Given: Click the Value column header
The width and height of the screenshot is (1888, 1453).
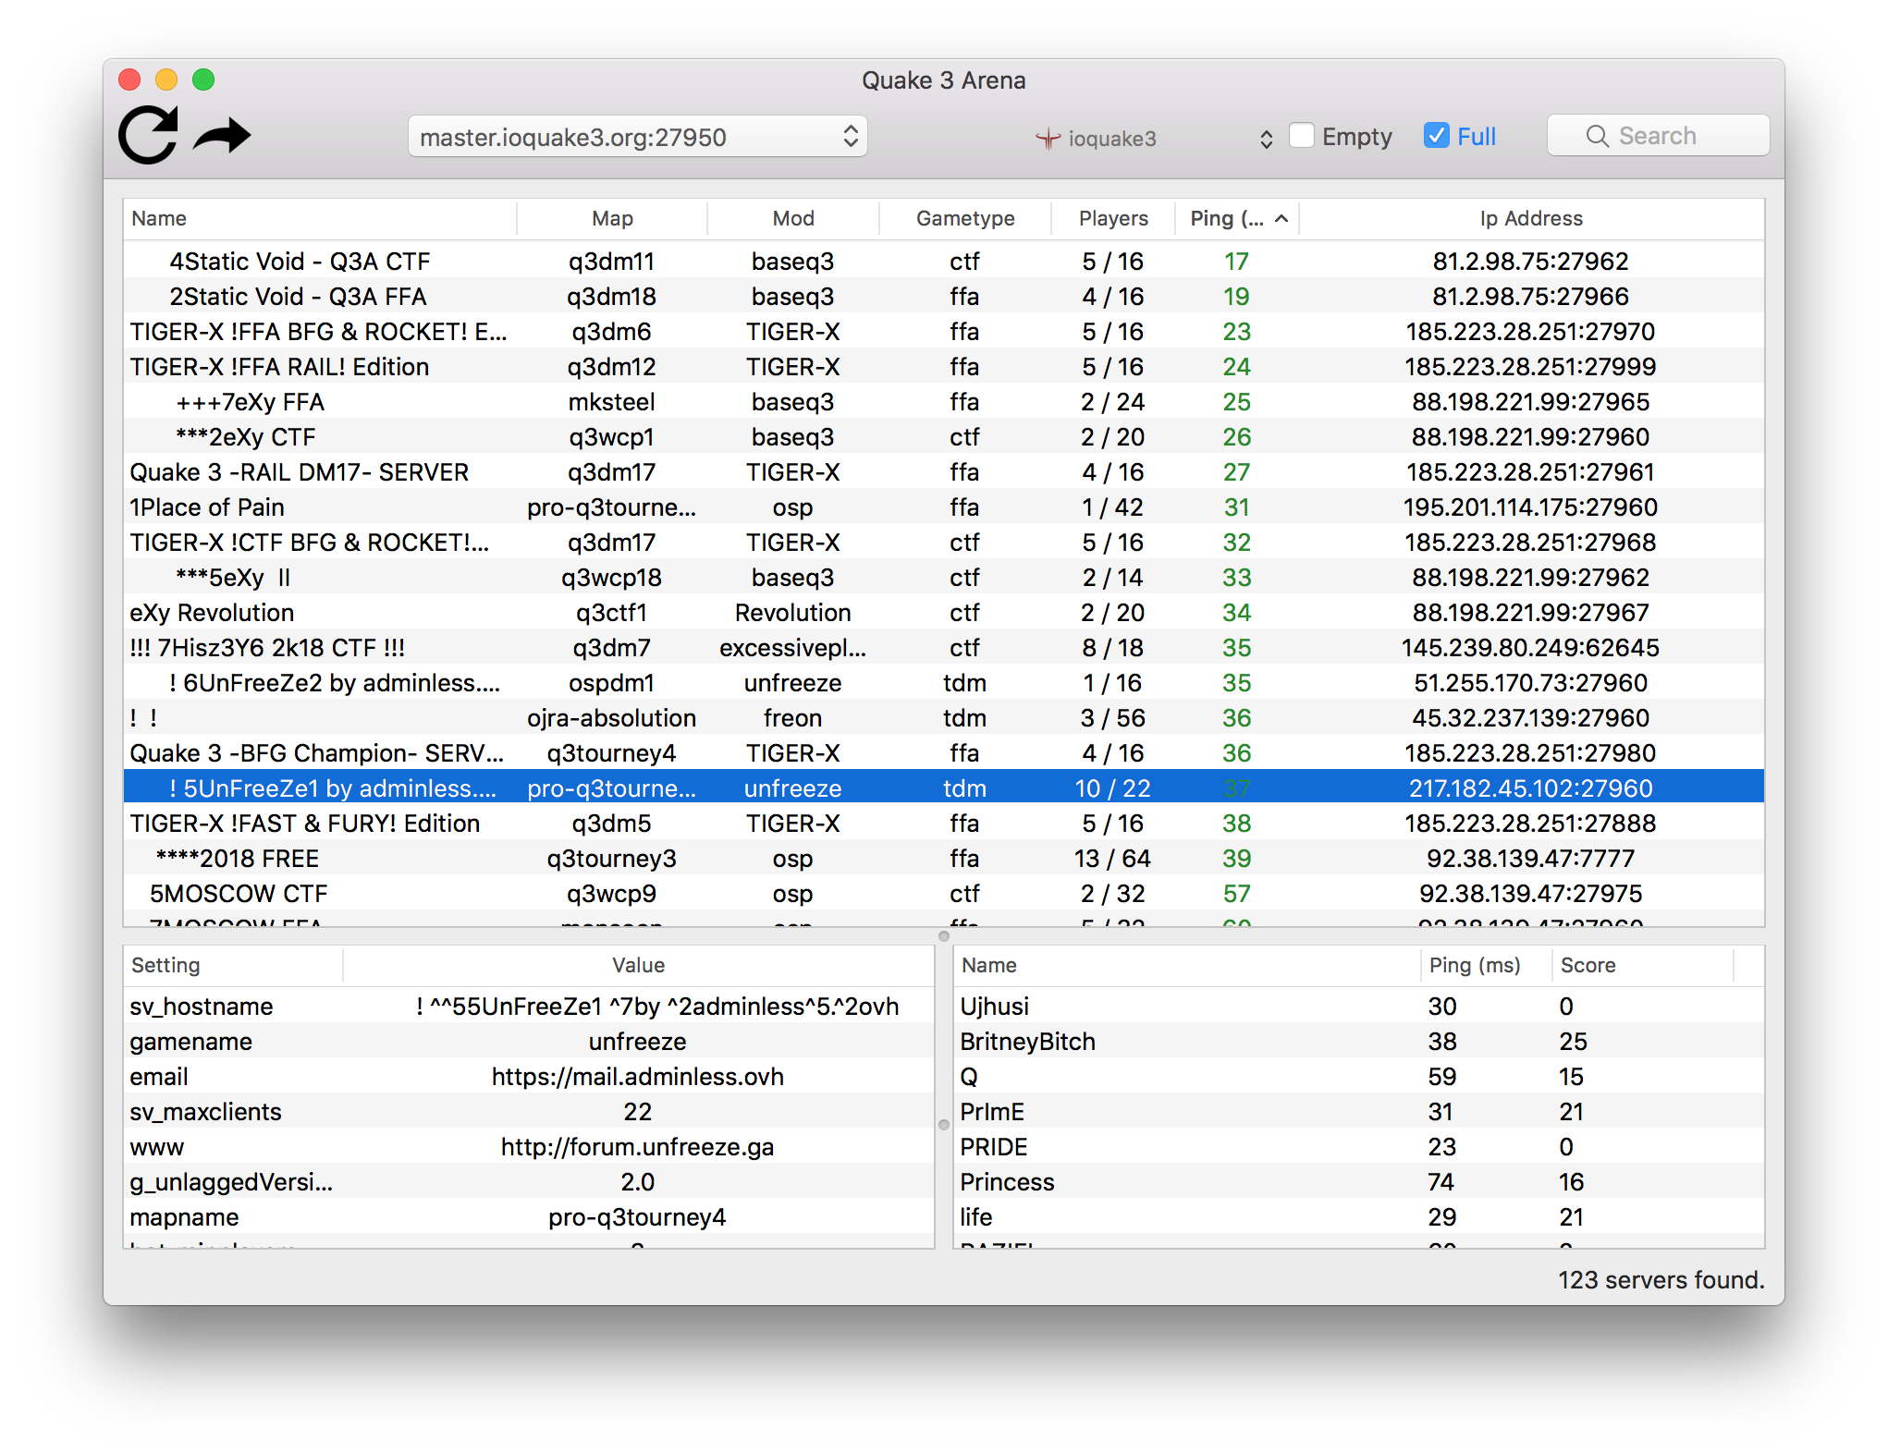Looking at the screenshot, I should pos(638,966).
